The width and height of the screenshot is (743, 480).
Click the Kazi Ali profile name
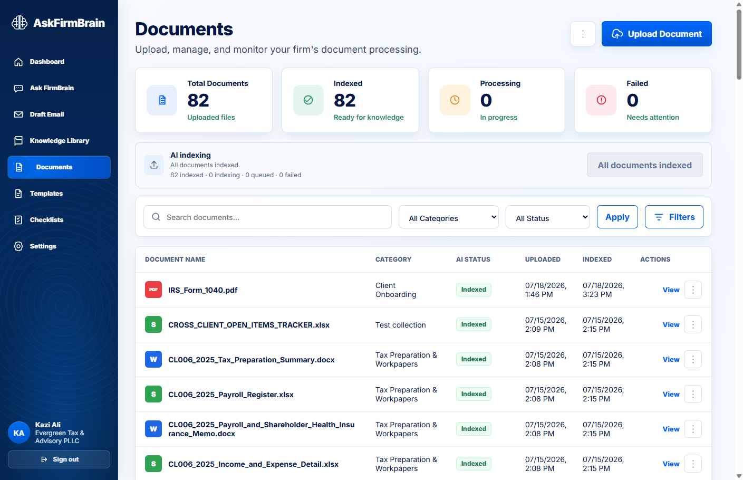click(x=48, y=425)
